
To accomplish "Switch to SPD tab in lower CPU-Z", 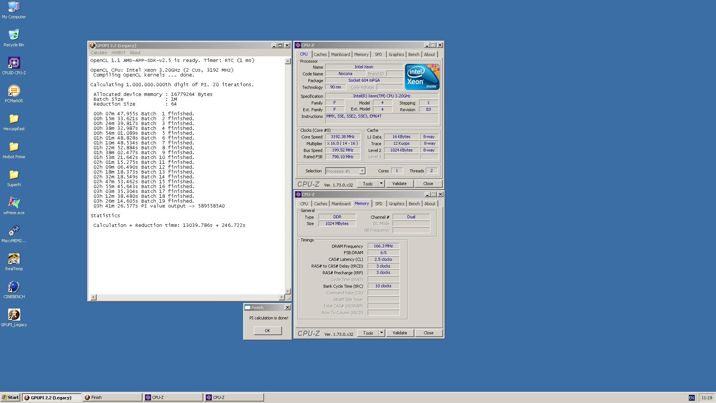I will click(379, 204).
